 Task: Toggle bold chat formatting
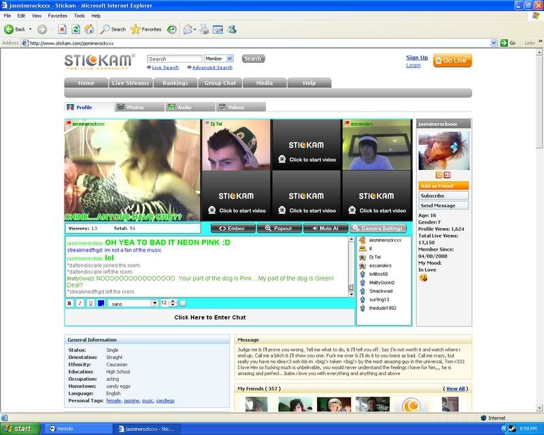[x=69, y=303]
